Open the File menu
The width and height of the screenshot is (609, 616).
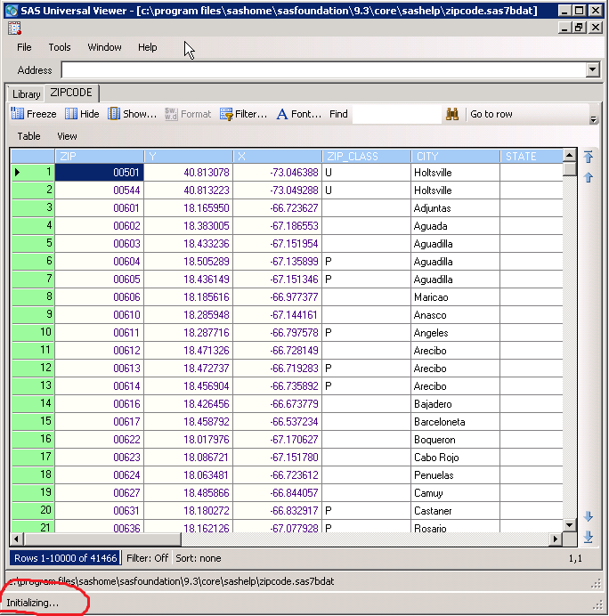(x=24, y=47)
